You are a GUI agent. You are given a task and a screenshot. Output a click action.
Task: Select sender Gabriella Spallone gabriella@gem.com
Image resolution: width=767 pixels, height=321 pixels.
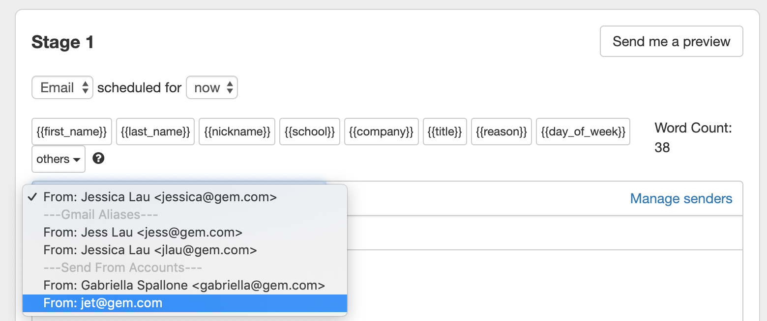coord(185,285)
